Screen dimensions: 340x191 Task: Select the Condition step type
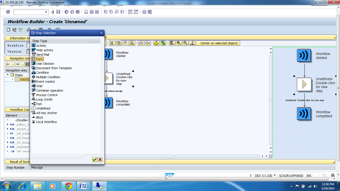click(x=42, y=72)
